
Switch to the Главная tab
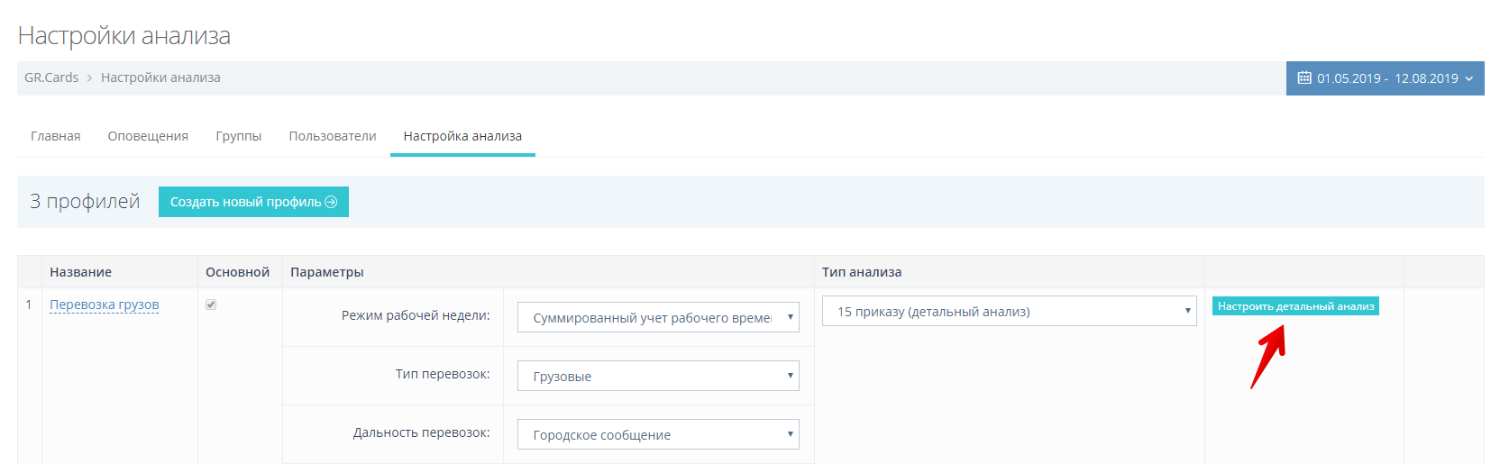point(56,136)
